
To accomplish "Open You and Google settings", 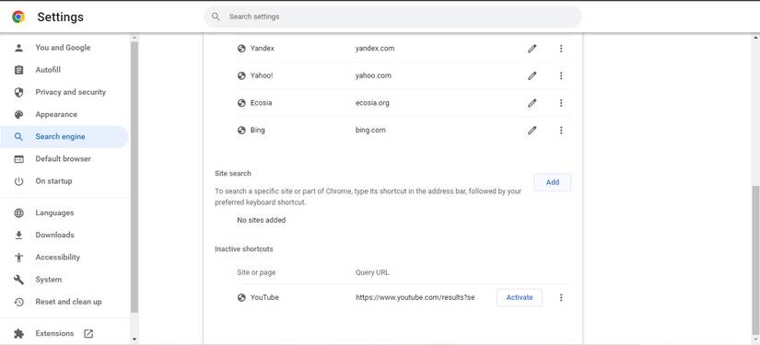I will (64, 48).
